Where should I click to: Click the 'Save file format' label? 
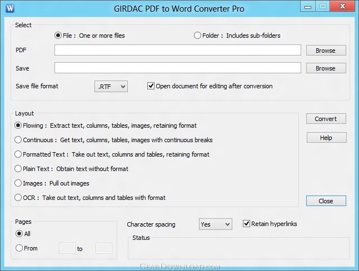[37, 86]
